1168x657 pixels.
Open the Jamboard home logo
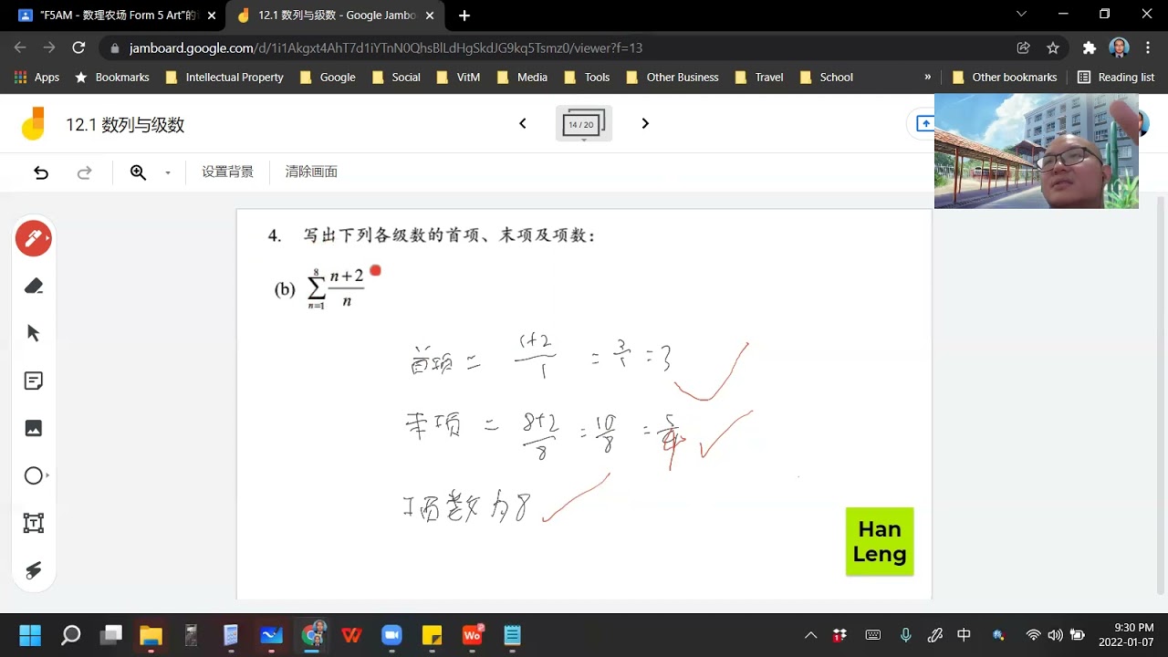click(x=33, y=124)
